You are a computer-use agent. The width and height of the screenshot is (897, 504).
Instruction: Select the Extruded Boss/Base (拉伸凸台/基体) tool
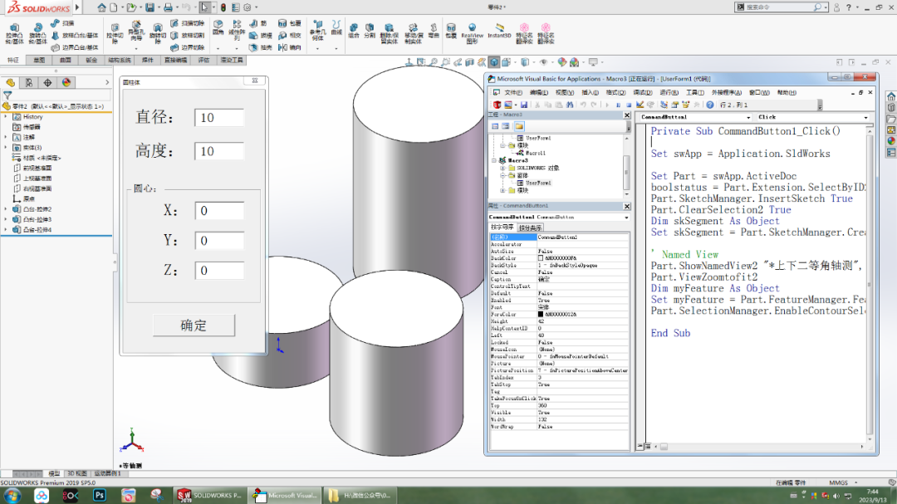pos(13,33)
